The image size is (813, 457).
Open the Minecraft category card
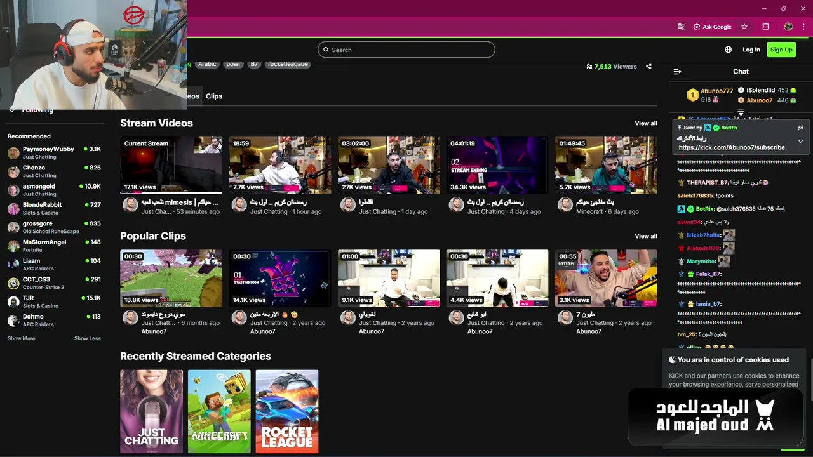(x=219, y=411)
